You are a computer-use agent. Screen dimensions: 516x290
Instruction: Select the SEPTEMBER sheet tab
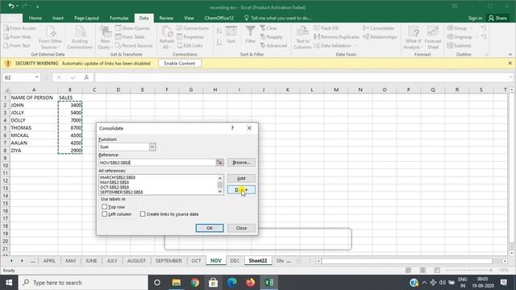click(x=169, y=260)
